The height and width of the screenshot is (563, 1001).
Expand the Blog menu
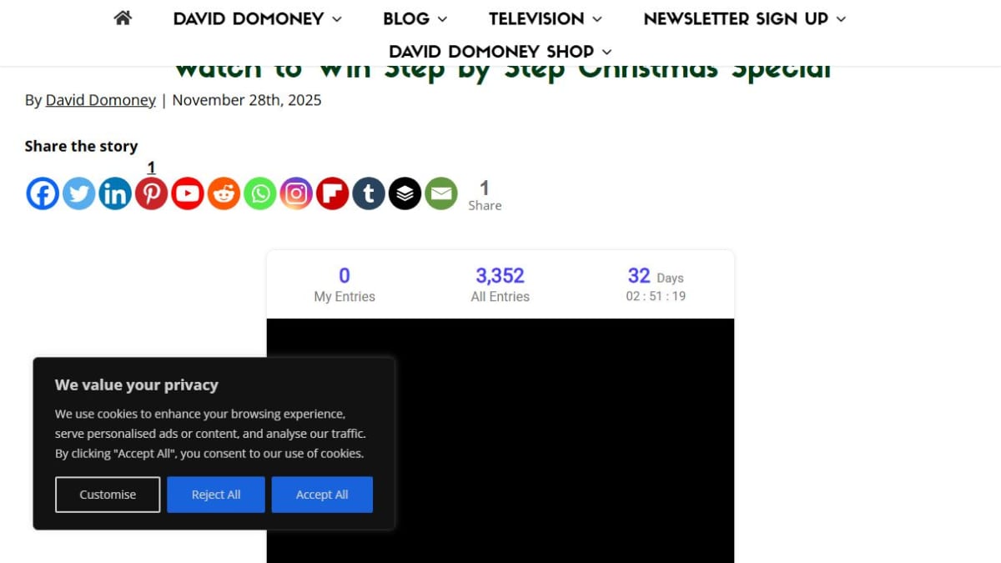coord(415,18)
